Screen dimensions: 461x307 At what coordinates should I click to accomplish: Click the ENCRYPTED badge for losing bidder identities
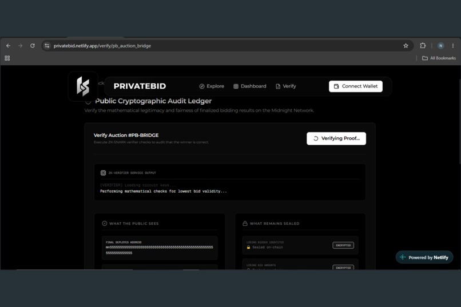point(343,245)
